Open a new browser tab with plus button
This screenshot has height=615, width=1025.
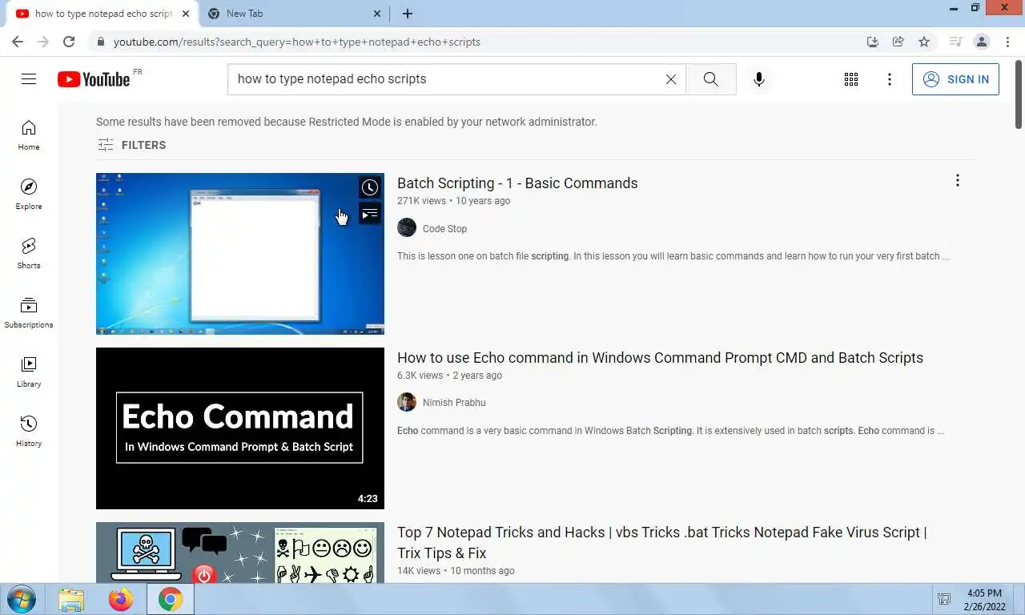coord(407,14)
